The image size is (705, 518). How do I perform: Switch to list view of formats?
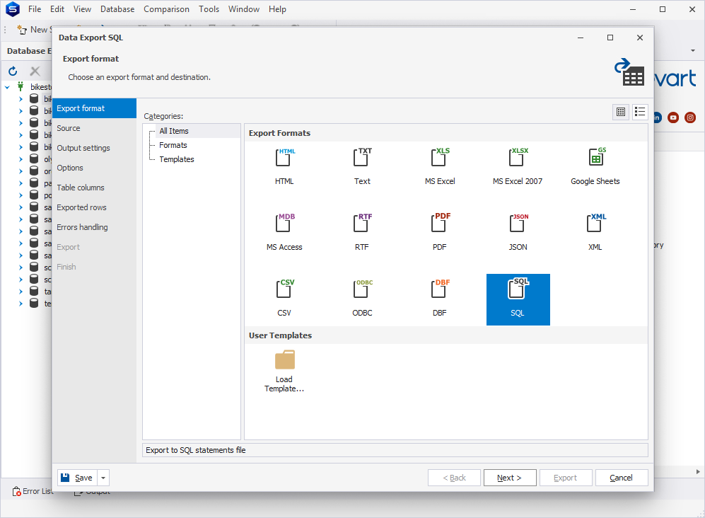640,112
